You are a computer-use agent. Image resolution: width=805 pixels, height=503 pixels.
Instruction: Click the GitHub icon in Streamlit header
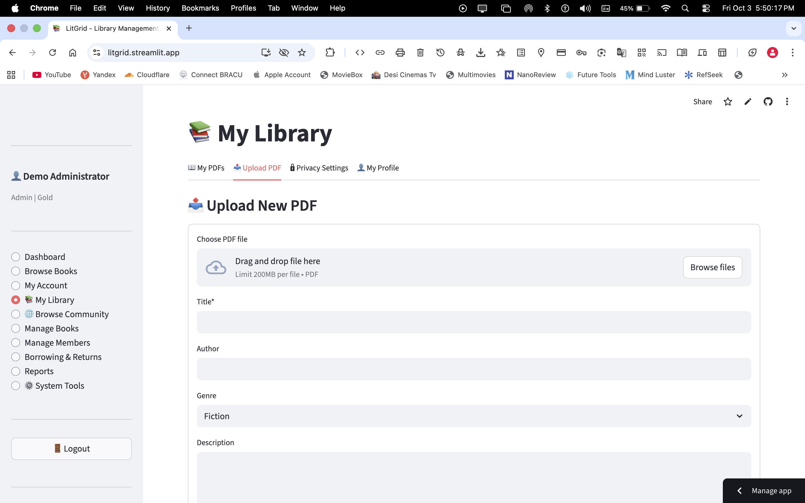coord(768,101)
